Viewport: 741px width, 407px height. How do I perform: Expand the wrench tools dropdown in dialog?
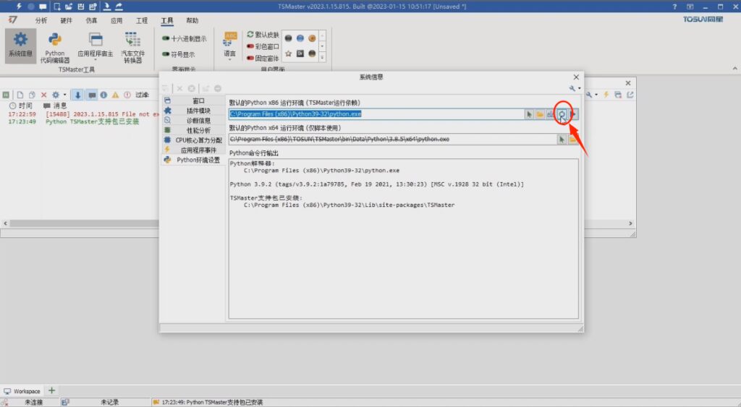[x=575, y=88]
